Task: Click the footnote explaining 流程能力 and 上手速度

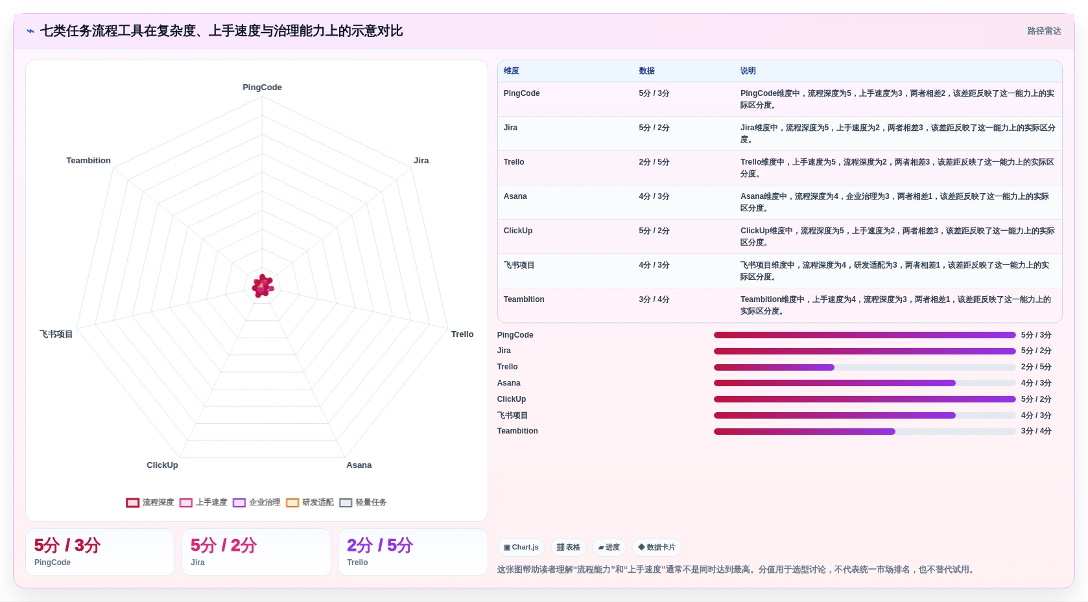Action: click(737, 570)
